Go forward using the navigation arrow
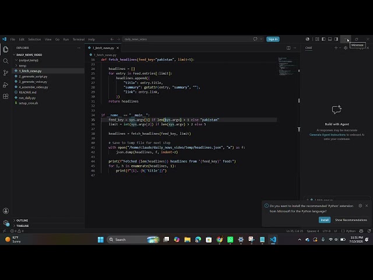 [118, 39]
